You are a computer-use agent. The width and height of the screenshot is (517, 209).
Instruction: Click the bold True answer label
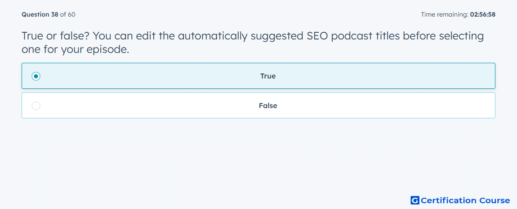coord(268,76)
